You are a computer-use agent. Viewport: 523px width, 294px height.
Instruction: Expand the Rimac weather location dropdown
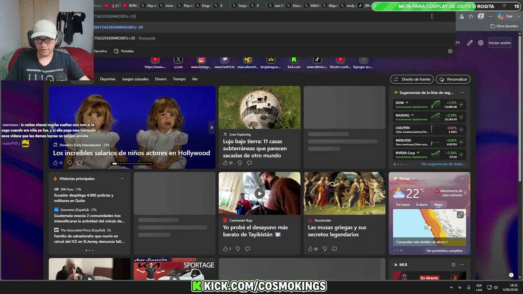tap(413, 178)
